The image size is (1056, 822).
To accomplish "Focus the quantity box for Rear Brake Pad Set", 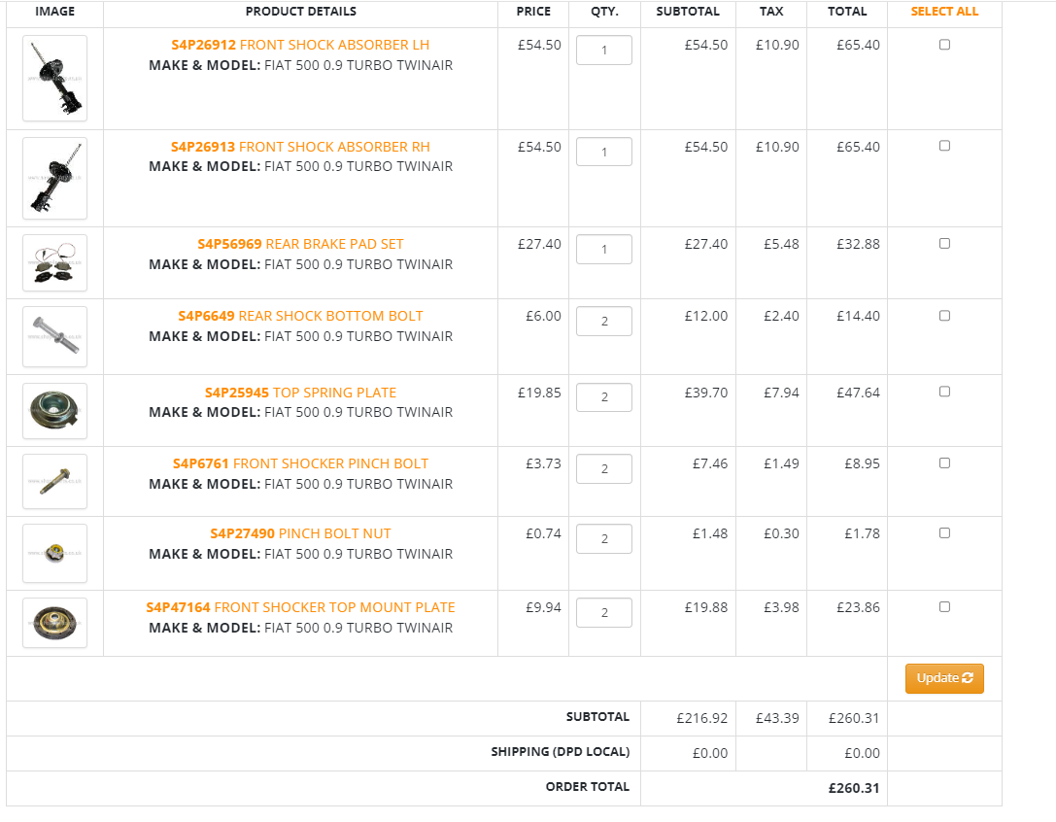I will pos(603,250).
